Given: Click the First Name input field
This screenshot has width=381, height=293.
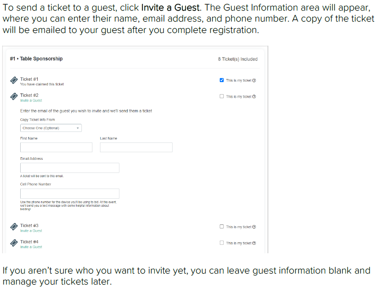Looking at the screenshot, I should [x=56, y=147].
